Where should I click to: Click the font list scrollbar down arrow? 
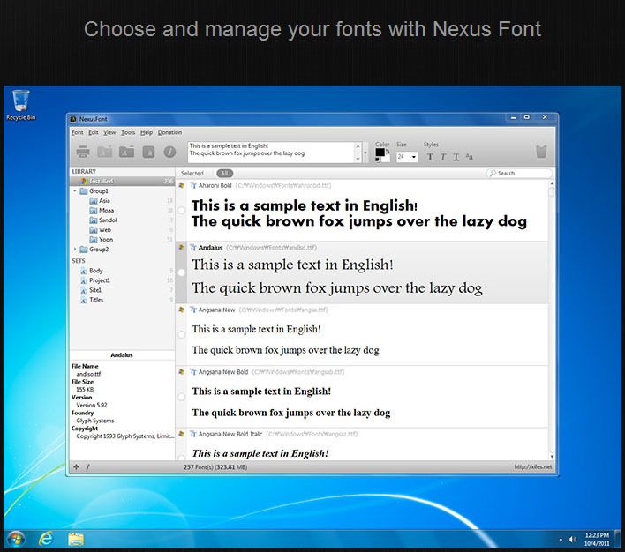point(552,456)
